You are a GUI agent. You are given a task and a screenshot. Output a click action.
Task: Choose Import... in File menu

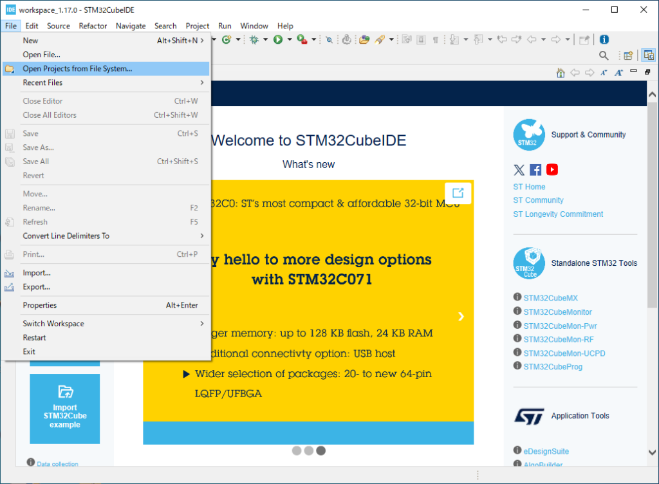(x=106, y=273)
